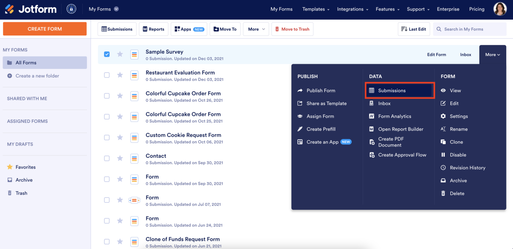
Task: Open the Pricing page link
Action: (477, 9)
